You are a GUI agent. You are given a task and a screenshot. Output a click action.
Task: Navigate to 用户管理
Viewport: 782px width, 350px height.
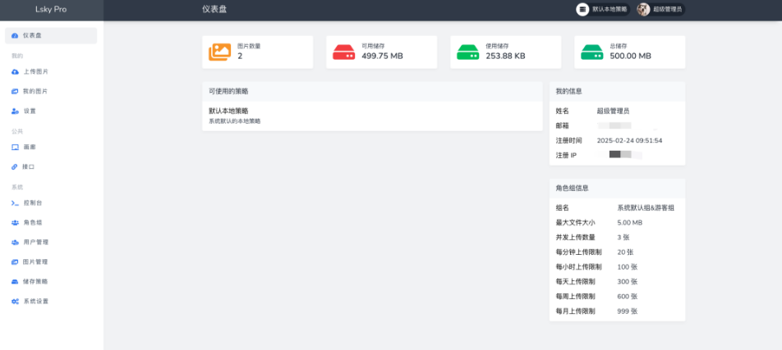tap(51, 243)
